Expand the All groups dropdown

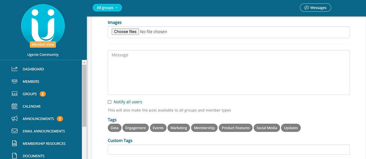point(107,8)
